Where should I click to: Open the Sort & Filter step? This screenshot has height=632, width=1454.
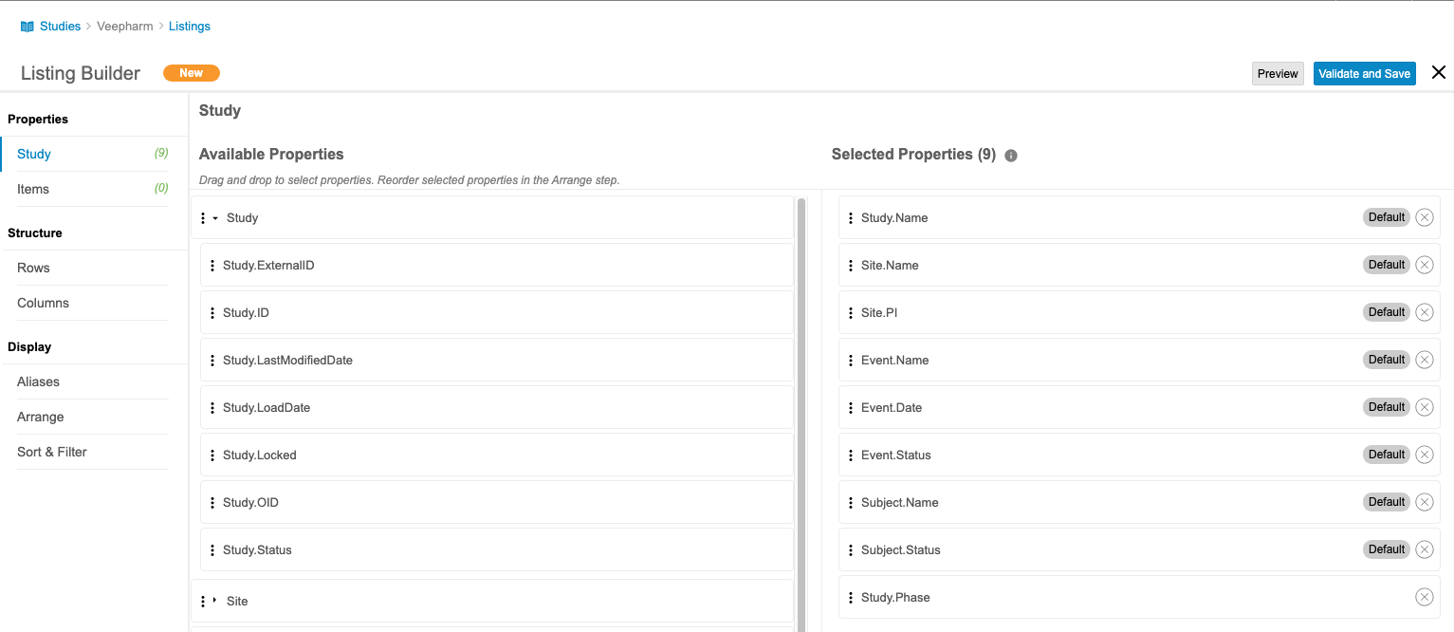51,452
